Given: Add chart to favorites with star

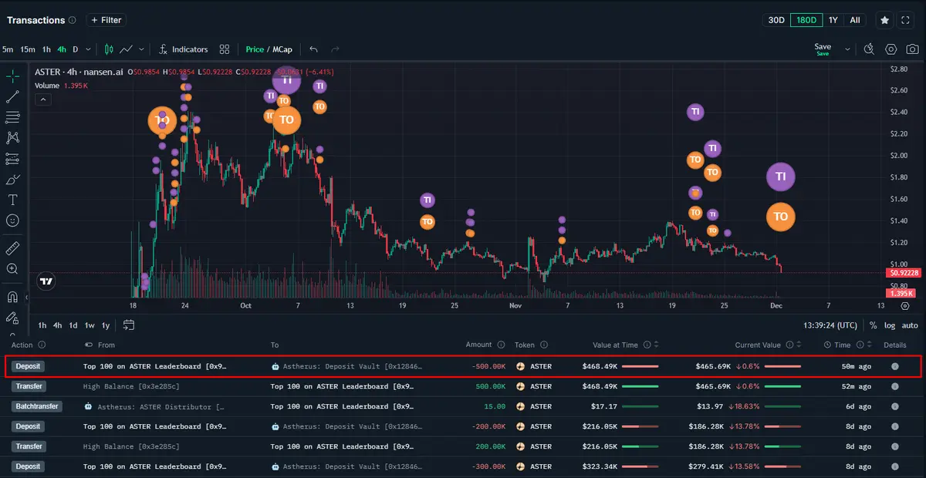Looking at the screenshot, I should pos(885,20).
